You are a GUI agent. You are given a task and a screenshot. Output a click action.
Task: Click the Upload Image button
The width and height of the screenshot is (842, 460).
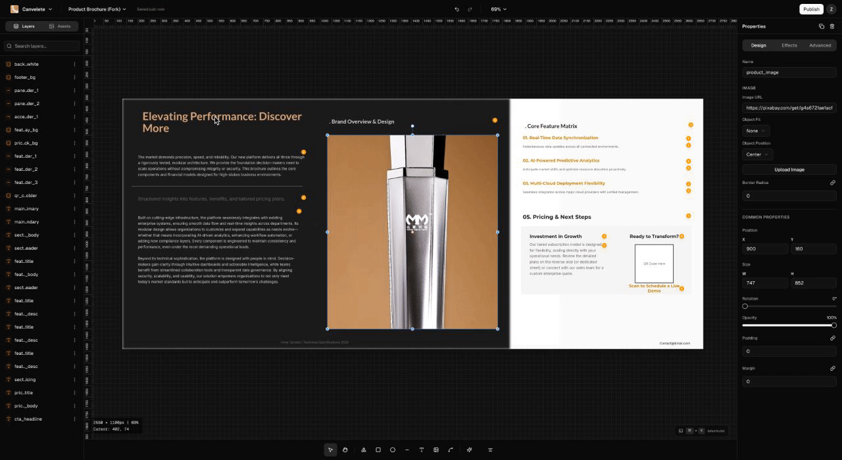point(789,170)
